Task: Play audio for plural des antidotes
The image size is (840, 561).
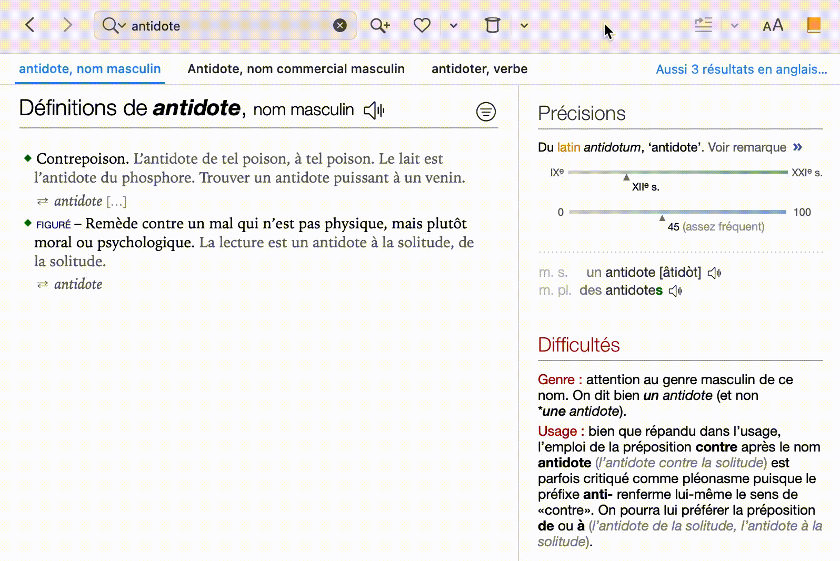Action: tap(675, 291)
